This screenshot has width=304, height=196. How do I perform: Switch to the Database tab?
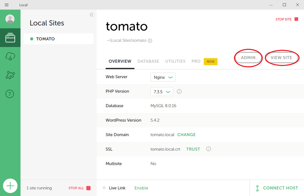pyautogui.click(x=148, y=61)
